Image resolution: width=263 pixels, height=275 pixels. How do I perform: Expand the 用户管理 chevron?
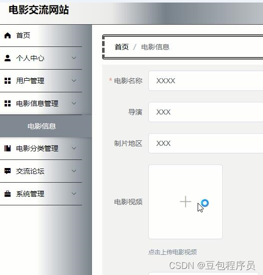pyautogui.click(x=74, y=81)
